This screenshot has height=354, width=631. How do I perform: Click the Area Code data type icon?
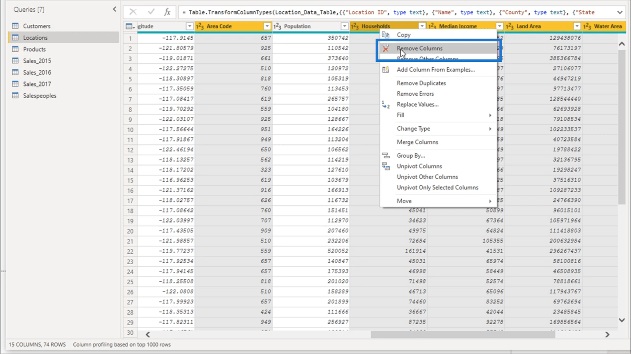pyautogui.click(x=200, y=26)
